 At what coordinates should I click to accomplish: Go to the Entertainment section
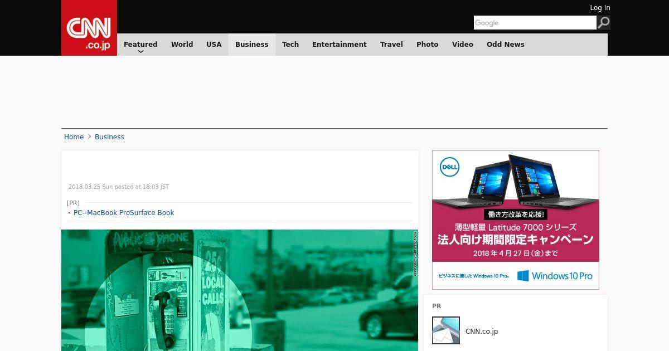[340, 45]
